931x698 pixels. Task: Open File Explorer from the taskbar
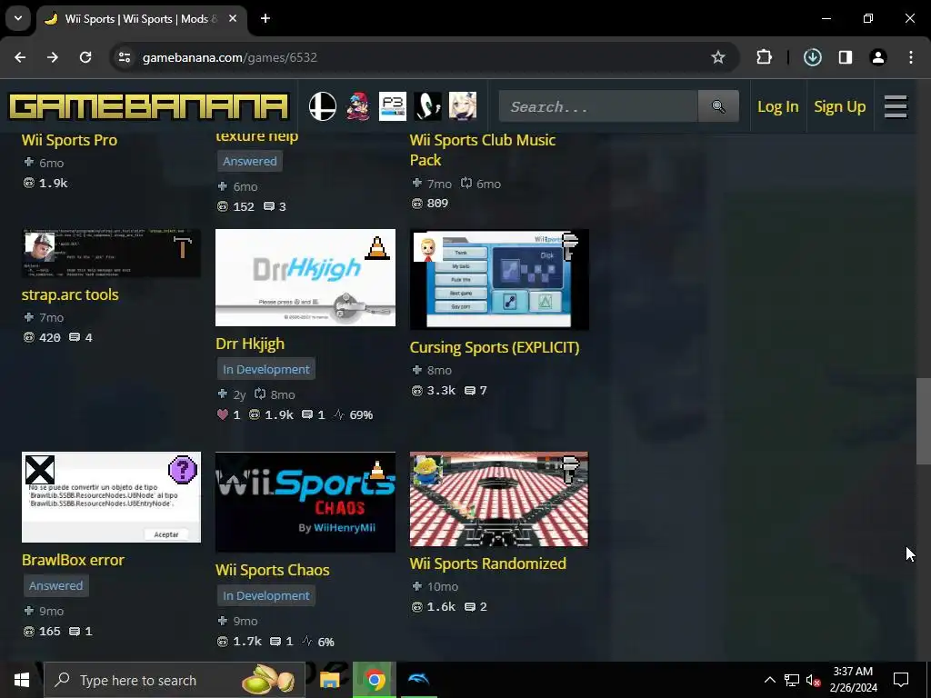coord(329,680)
